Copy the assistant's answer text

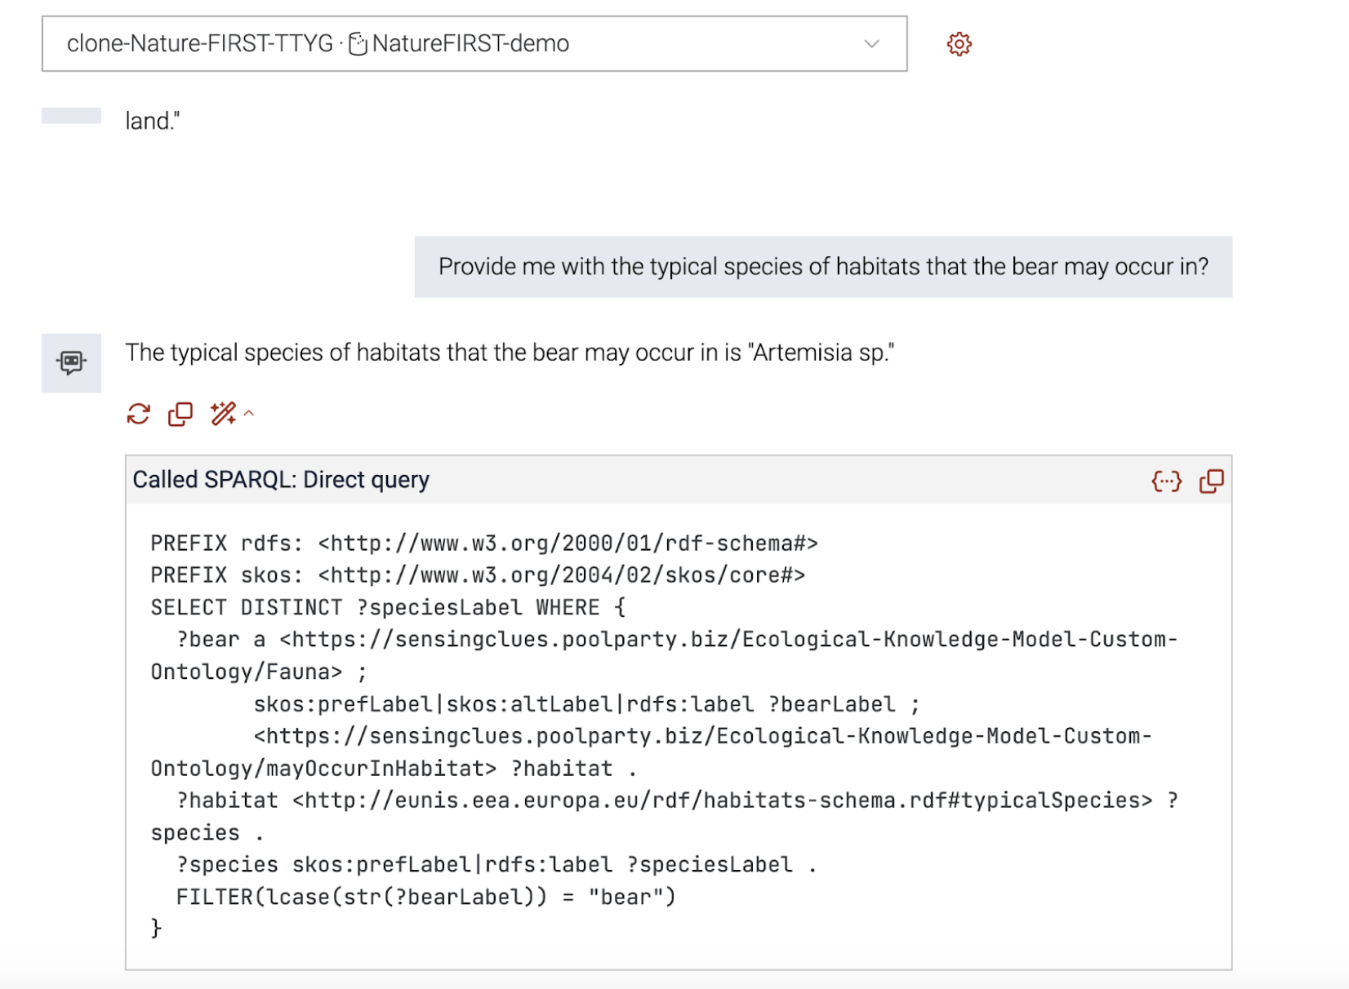click(180, 415)
